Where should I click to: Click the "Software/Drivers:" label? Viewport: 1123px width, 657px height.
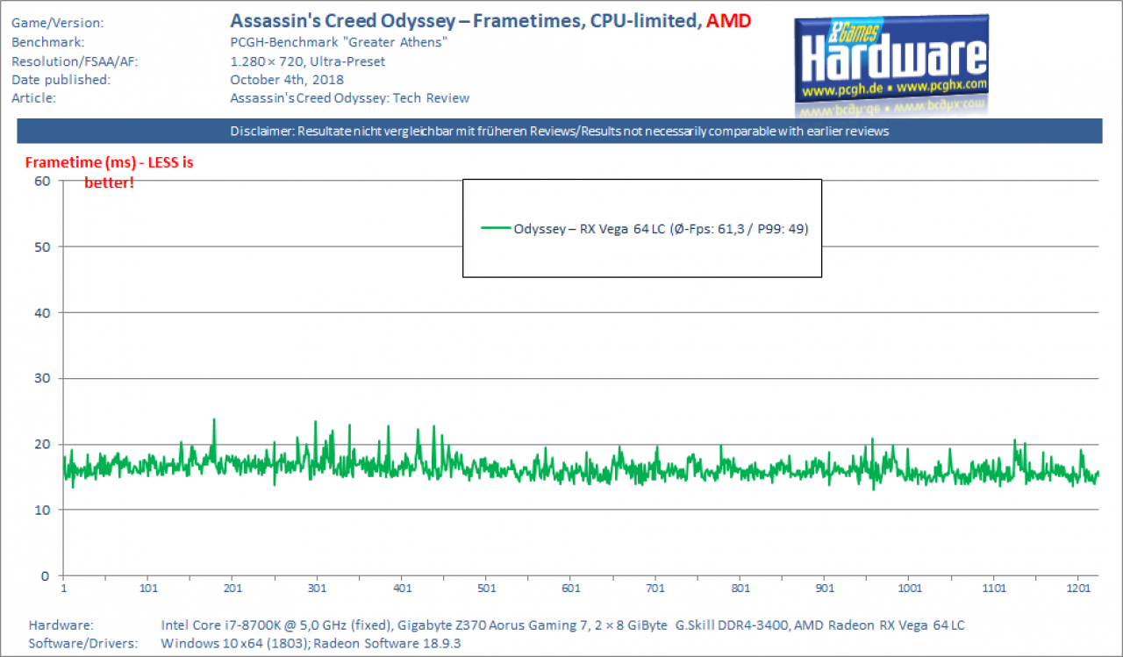click(82, 644)
